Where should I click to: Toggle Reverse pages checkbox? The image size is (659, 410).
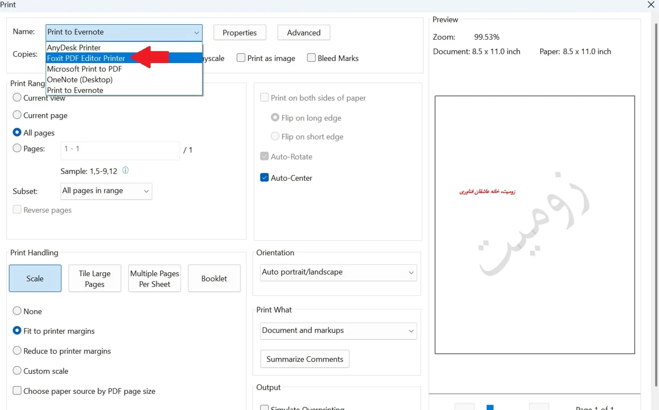click(17, 210)
